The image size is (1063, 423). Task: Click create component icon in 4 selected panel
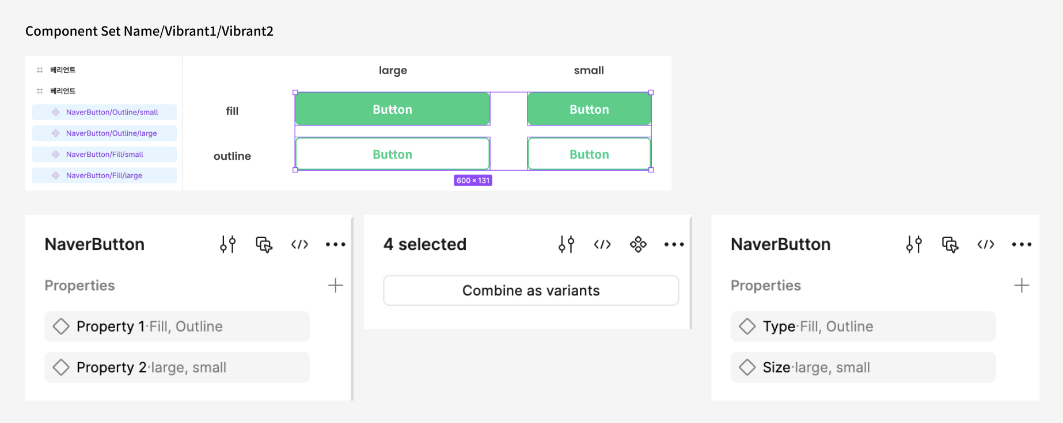coord(638,244)
